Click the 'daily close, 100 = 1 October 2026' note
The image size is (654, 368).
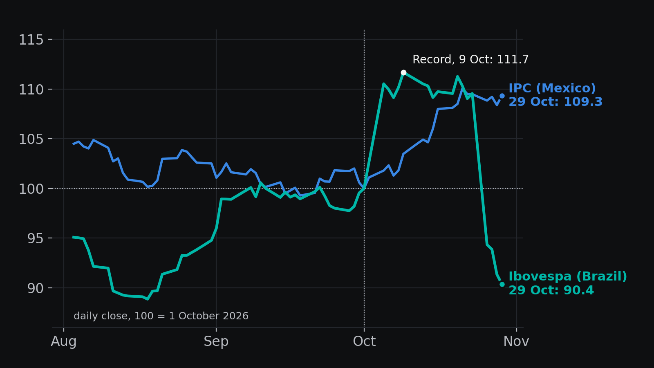click(x=161, y=316)
